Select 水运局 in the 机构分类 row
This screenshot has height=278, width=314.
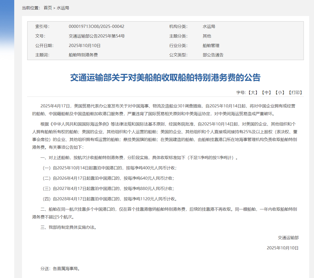pyautogui.click(x=209, y=27)
